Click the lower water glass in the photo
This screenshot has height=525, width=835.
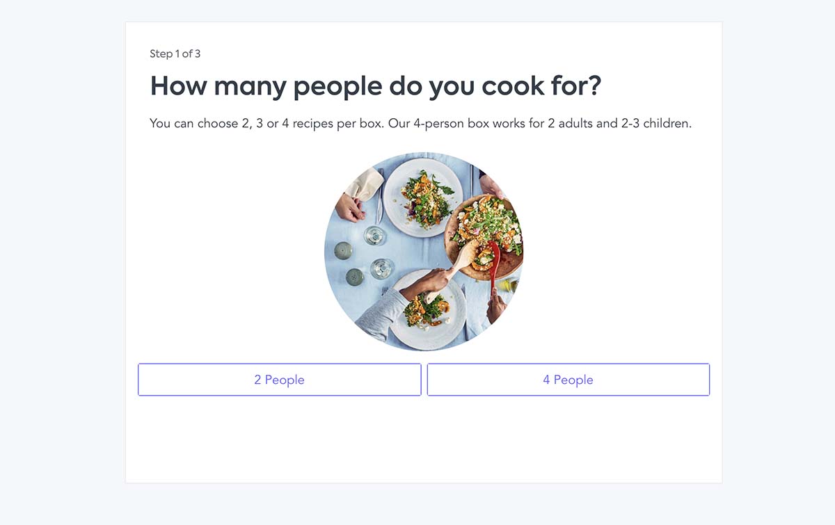coord(382,268)
